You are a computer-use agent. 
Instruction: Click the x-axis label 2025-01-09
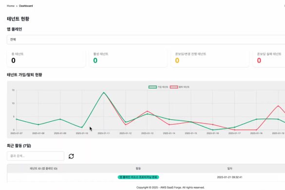[x=60, y=133]
